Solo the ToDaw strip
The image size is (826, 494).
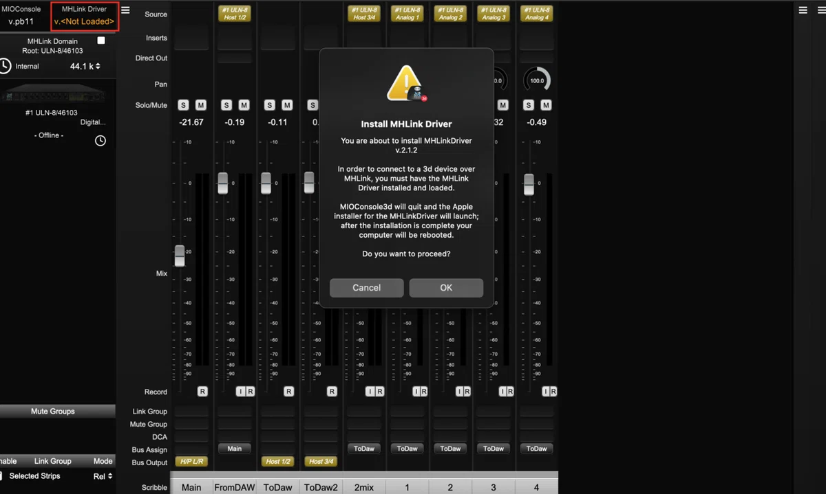point(270,105)
